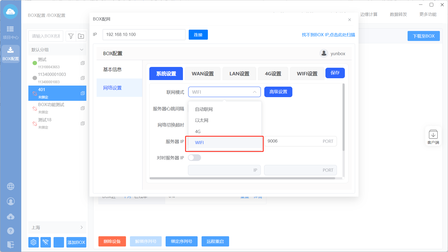Open settings gear at bottom left
The height and width of the screenshot is (252, 448).
pyautogui.click(x=34, y=242)
